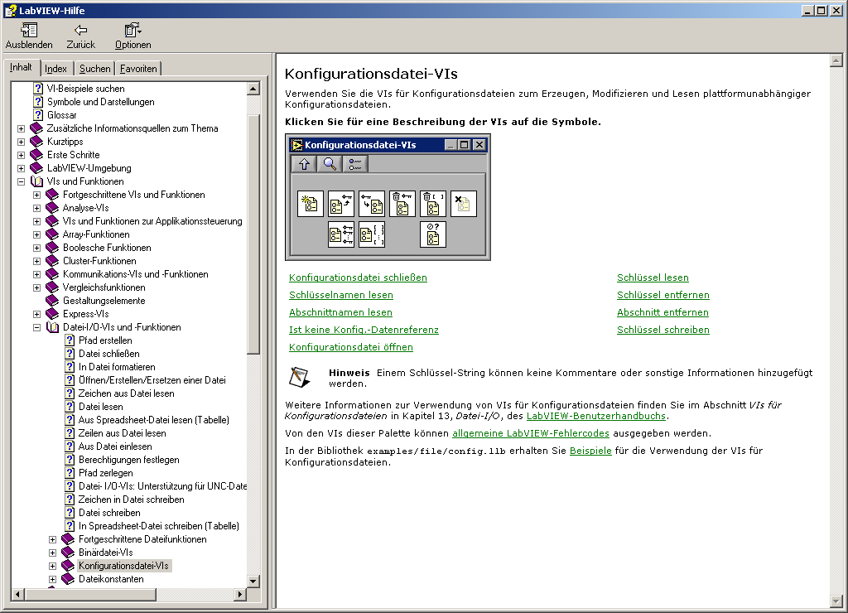Open the Ist keine Konfig.-Datenreferenz link

(x=364, y=330)
